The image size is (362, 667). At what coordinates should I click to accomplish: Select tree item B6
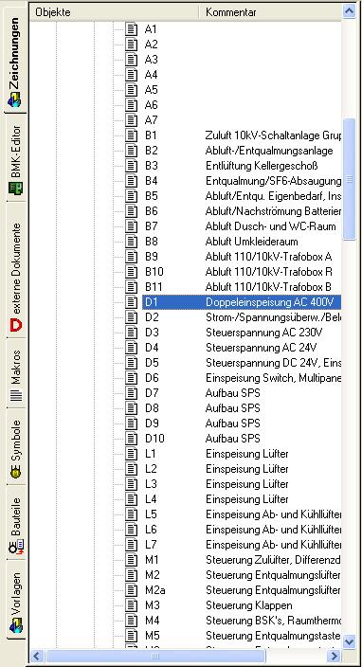[151, 211]
